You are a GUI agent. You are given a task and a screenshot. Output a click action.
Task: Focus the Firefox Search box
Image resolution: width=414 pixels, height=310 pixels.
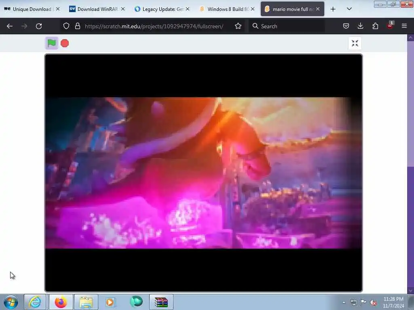click(x=287, y=26)
